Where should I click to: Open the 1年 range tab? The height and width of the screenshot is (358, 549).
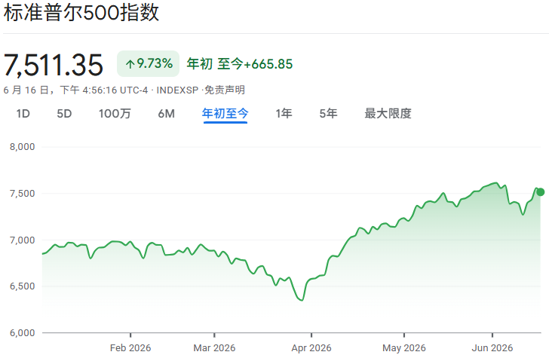pyautogui.click(x=284, y=114)
